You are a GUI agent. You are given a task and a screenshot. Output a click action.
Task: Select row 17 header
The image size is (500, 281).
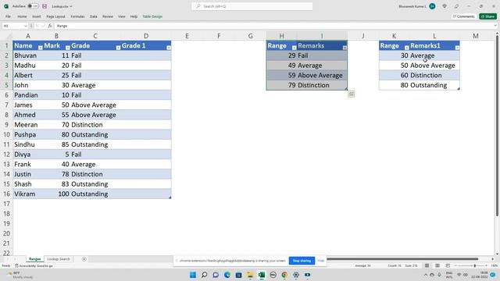[x=6, y=204]
